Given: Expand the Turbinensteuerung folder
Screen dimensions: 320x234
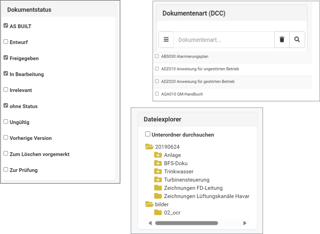Looking at the screenshot, I should pos(158,180).
